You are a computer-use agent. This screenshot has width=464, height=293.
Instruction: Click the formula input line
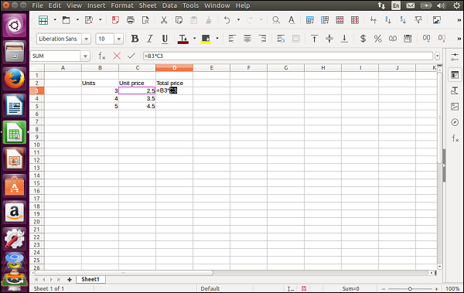pos(288,56)
